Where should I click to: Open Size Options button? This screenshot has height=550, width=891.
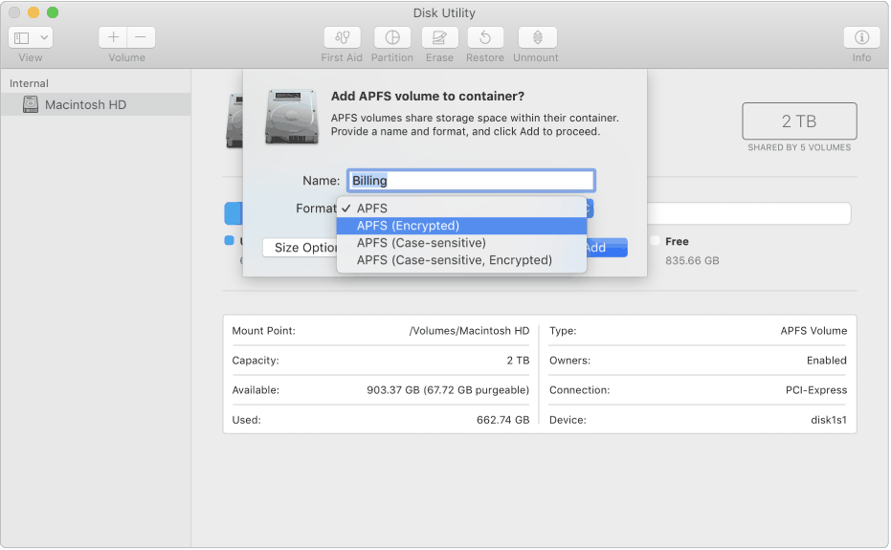click(301, 248)
